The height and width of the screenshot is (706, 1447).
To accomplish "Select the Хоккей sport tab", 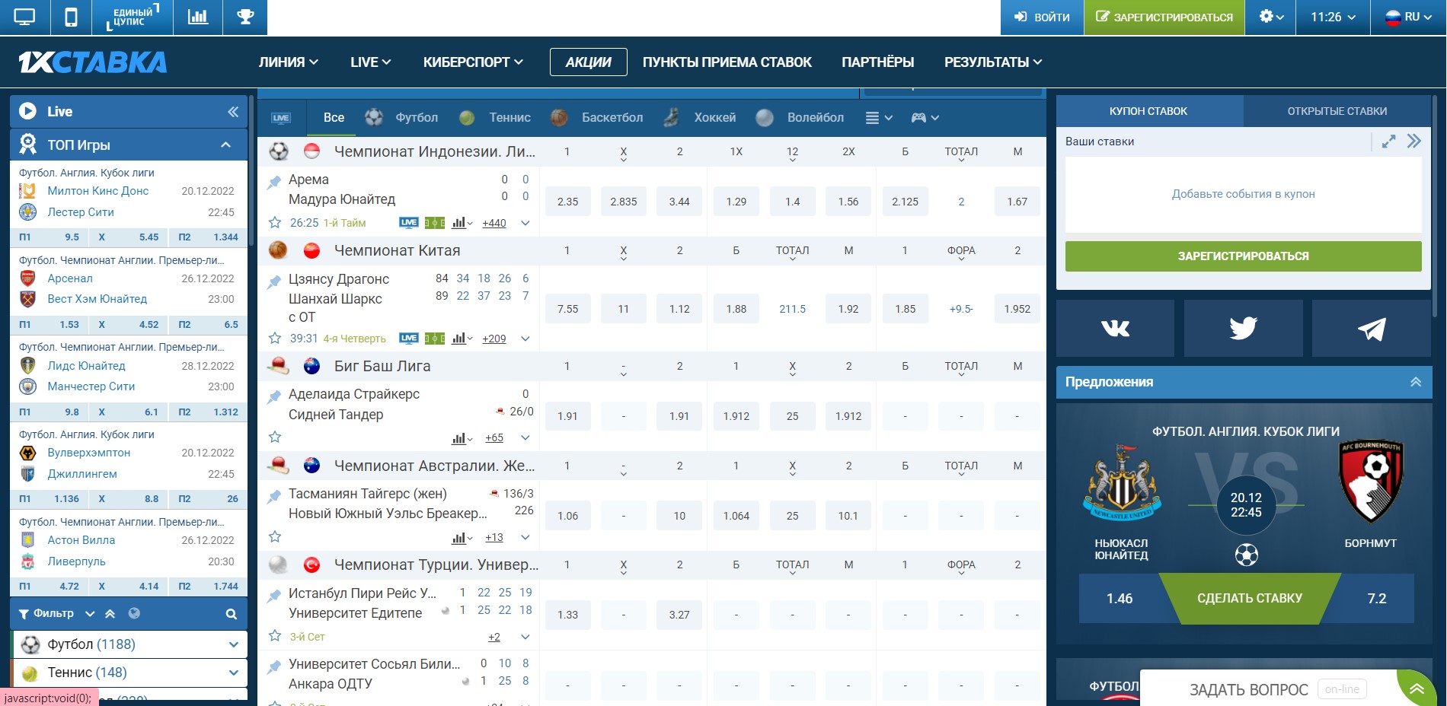I will coord(700,118).
